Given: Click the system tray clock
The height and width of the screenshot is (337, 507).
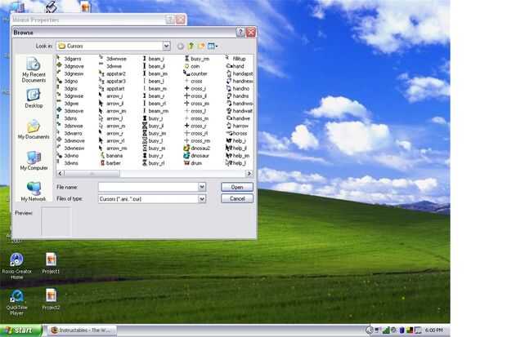Looking at the screenshot, I should pos(433,330).
